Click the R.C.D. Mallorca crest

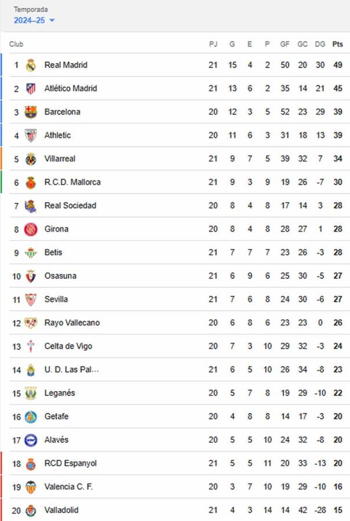30,182
